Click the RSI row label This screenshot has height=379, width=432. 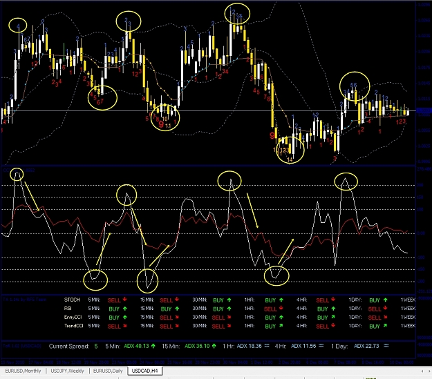point(68,309)
